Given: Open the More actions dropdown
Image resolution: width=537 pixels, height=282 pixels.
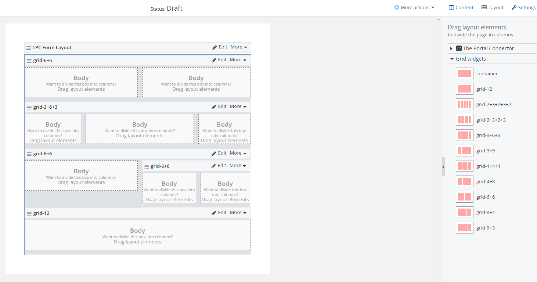Looking at the screenshot, I should (x=414, y=7).
